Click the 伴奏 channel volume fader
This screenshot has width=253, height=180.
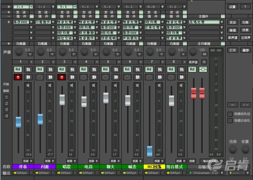point(18,122)
